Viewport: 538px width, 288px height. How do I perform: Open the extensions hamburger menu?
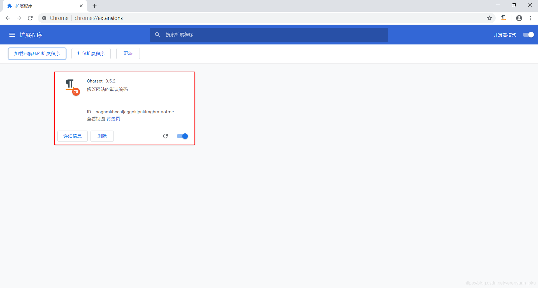[x=12, y=35]
